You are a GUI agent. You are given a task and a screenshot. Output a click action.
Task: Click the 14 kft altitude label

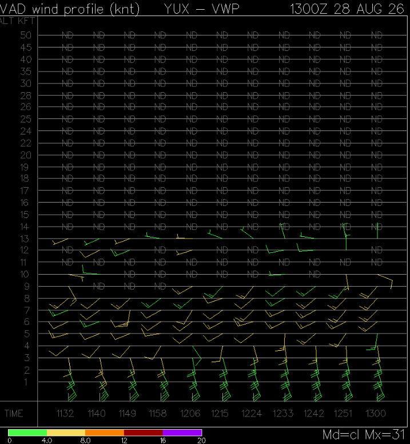25,227
